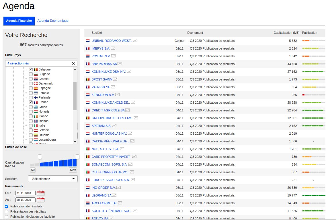Uncheck the Belgique country checkbox

(x=31, y=69)
